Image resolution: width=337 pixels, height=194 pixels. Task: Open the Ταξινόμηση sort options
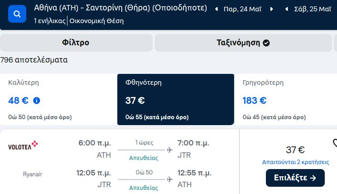point(243,43)
